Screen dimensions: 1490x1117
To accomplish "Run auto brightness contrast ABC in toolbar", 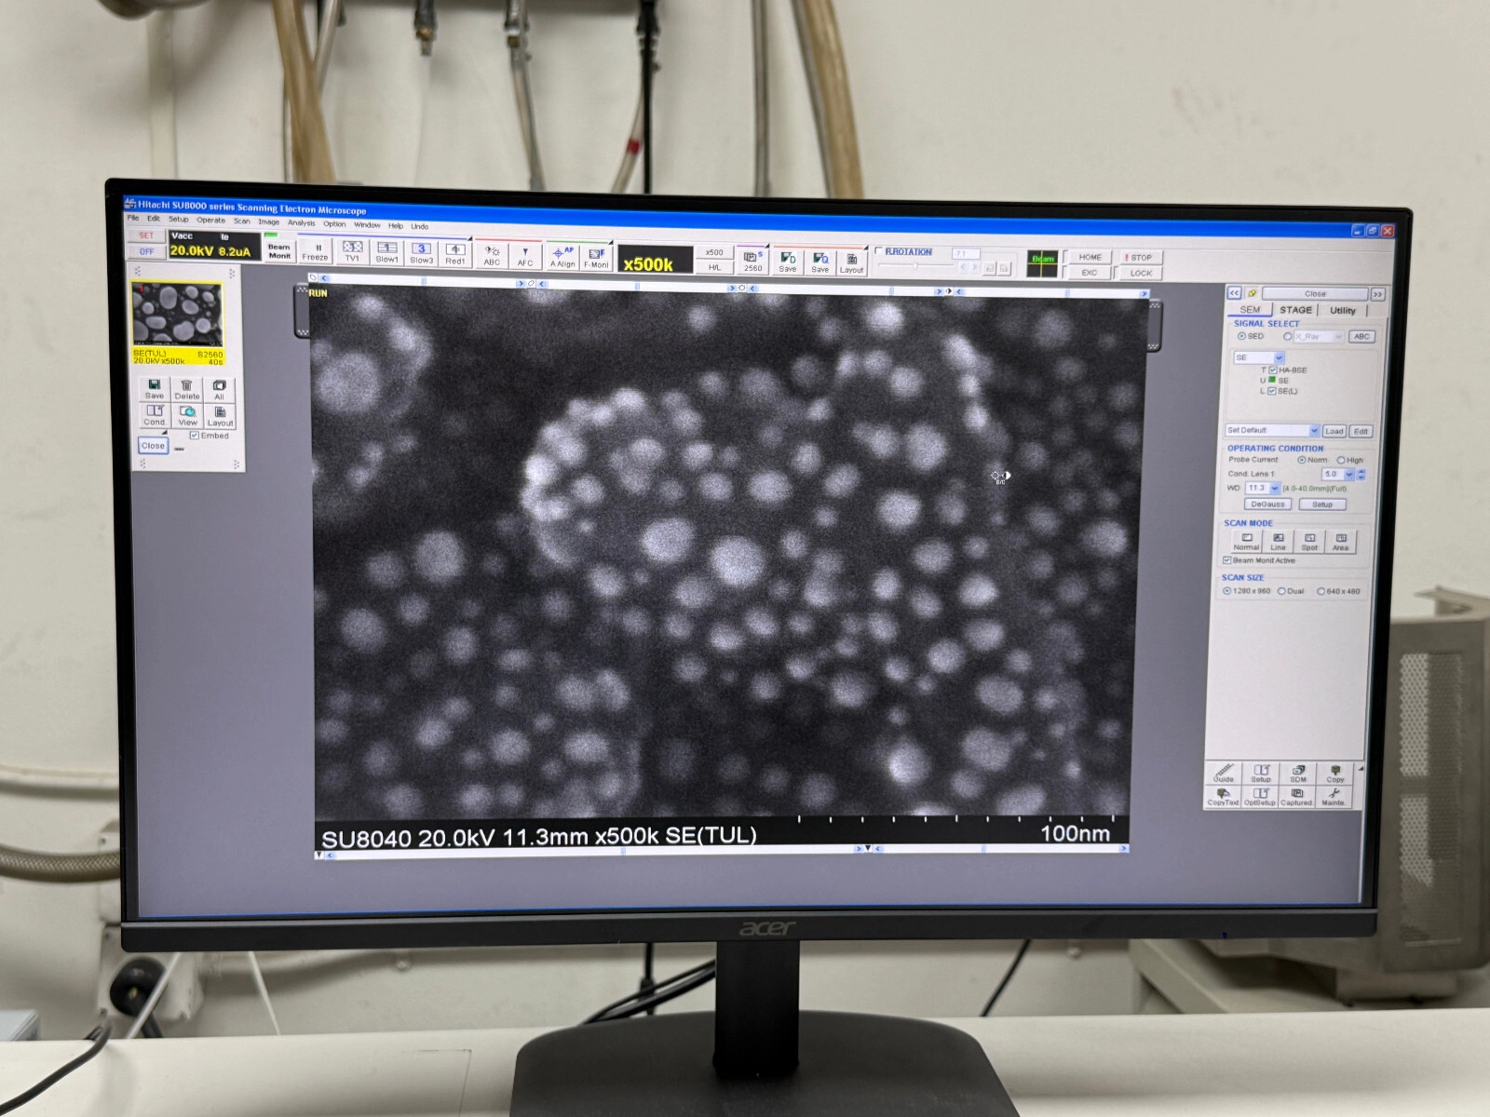I will pos(492,255).
